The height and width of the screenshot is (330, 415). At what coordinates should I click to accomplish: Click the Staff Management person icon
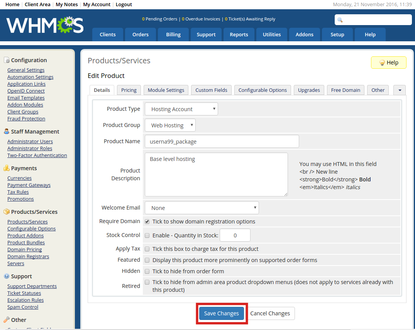7,132
